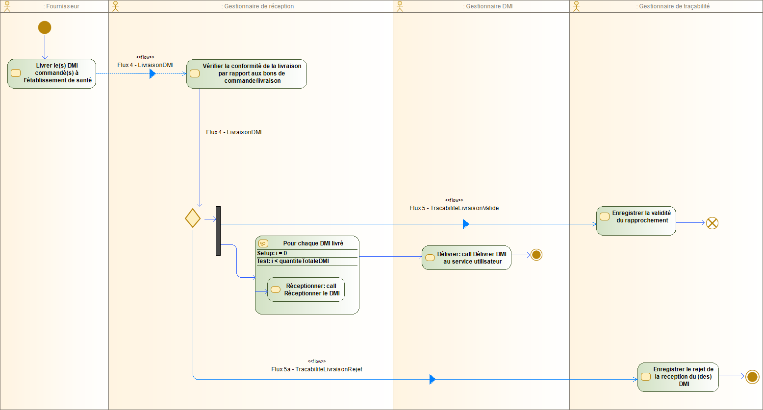This screenshot has height=410, width=763.
Task: Click the loop icon on Pour chaque DMI livré
Action: [263, 243]
